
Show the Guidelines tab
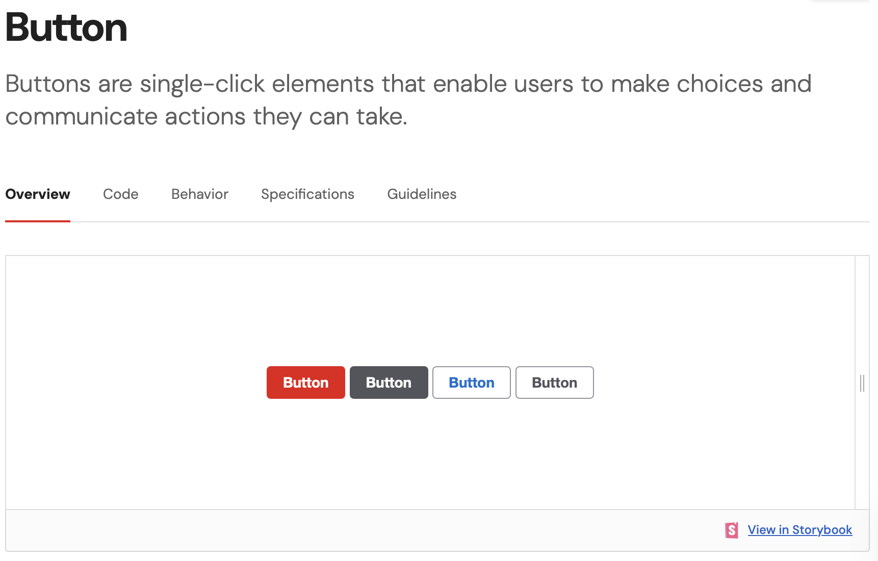point(422,194)
